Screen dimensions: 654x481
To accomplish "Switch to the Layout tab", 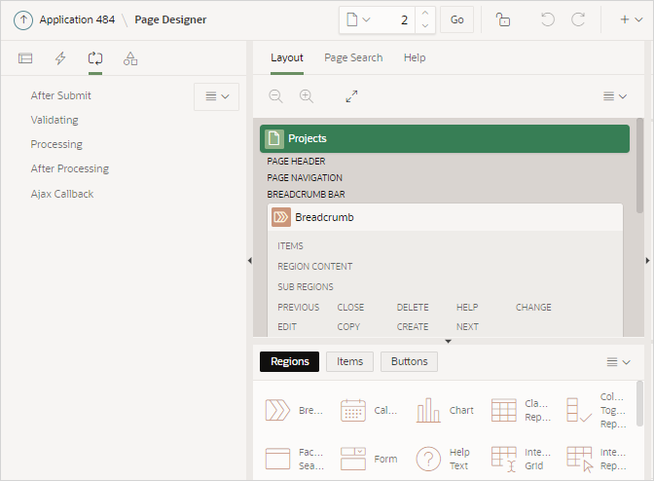I will click(287, 57).
